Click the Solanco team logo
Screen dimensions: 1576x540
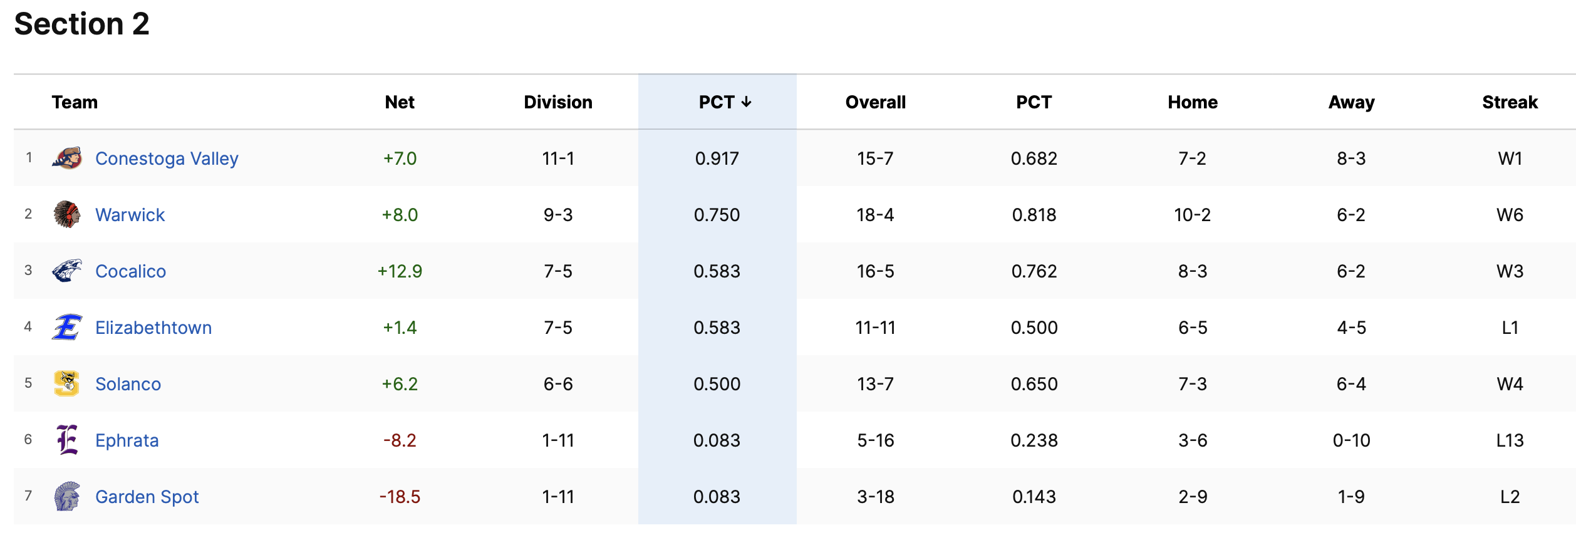point(67,384)
